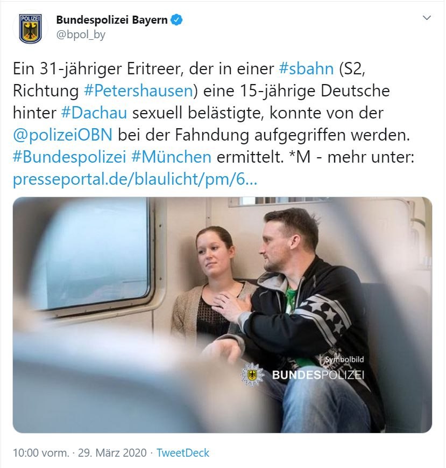Open the #sbahn hashtag
446x468 pixels.
(x=306, y=68)
